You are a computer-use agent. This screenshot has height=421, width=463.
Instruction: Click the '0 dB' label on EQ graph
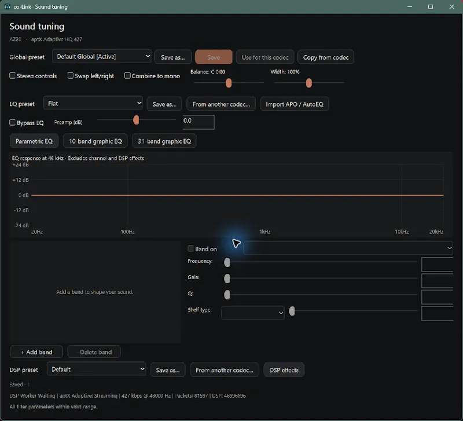click(x=23, y=195)
